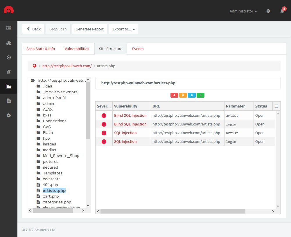Select the secured folder in the tree
Viewport: 291px width, 237px height.
point(51,167)
